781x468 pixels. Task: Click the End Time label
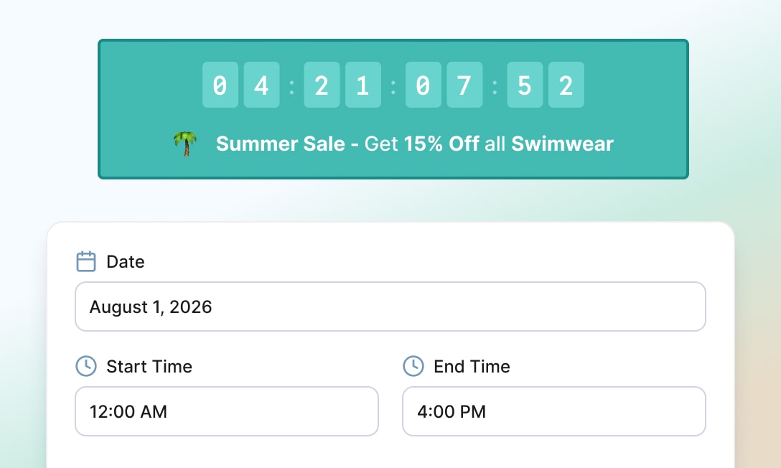click(472, 366)
